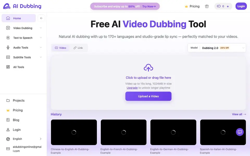Click the Projects folder icon
This screenshot has width=250, height=156.
pyautogui.click(x=8, y=100)
